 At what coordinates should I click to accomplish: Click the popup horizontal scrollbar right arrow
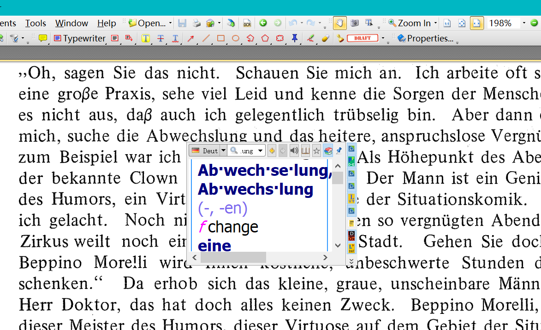point(325,257)
